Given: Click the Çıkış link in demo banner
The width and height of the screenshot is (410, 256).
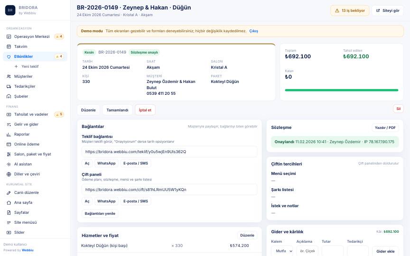Looking at the screenshot, I should pos(253,31).
